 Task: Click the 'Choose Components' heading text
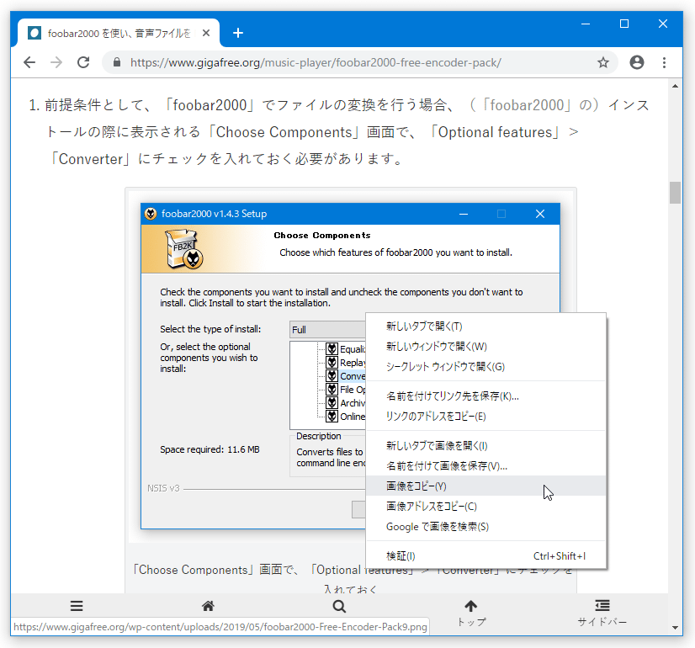pos(322,236)
